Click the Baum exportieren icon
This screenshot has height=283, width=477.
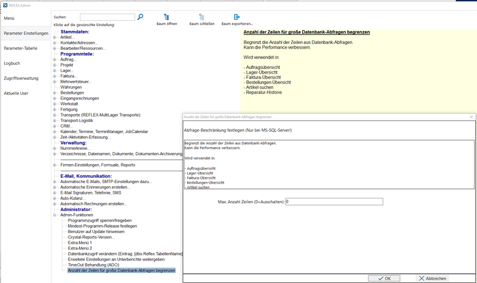(x=237, y=17)
